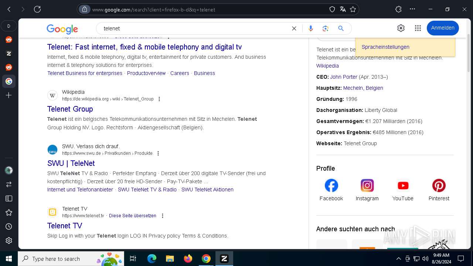Open the Z sidebar tab
The height and width of the screenshot is (266, 473).
point(9,54)
